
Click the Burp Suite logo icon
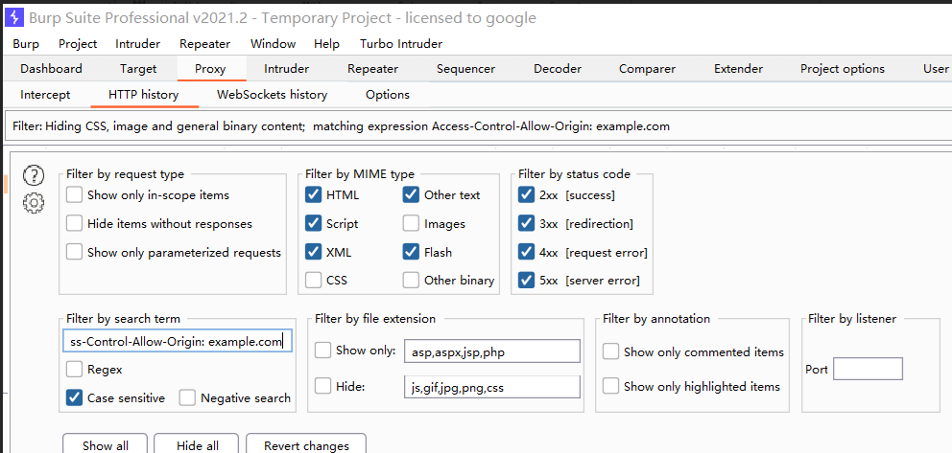(x=13, y=17)
